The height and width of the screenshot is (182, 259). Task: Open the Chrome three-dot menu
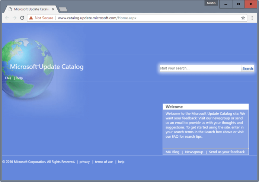[252, 17]
